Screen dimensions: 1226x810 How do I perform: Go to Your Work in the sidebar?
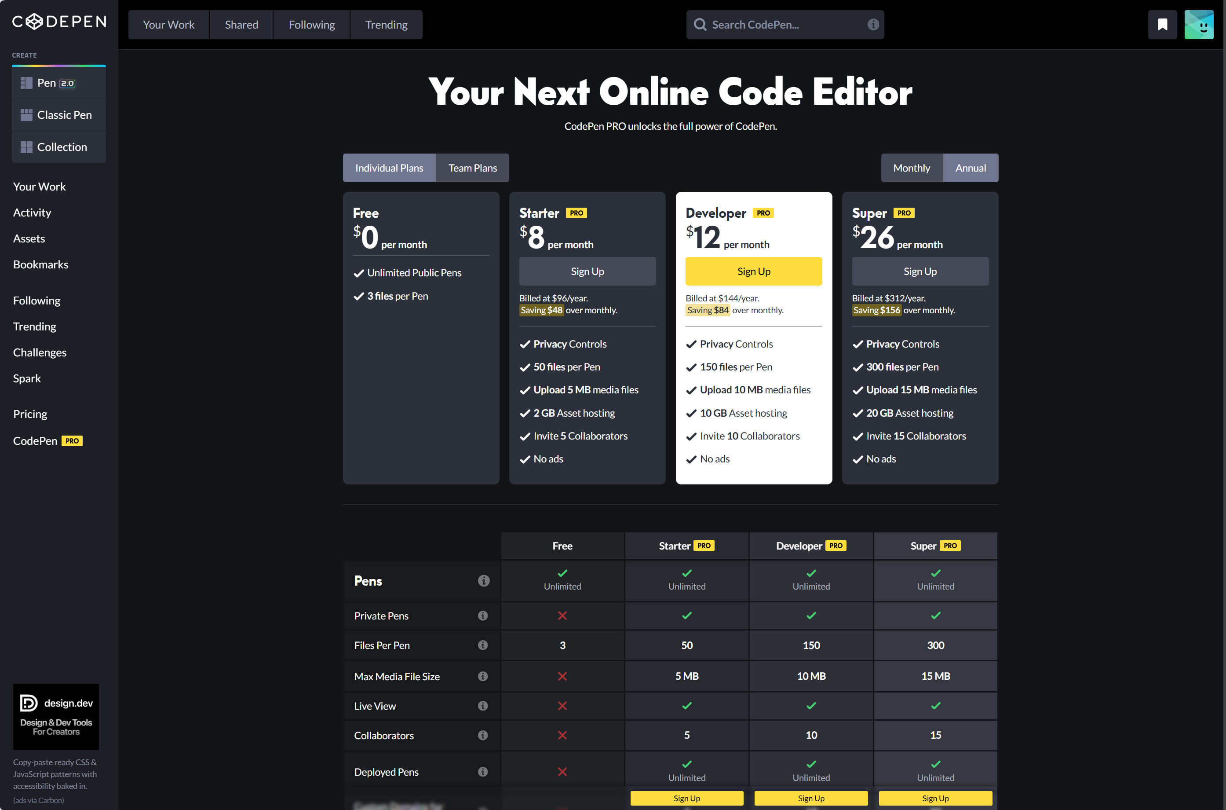(39, 187)
